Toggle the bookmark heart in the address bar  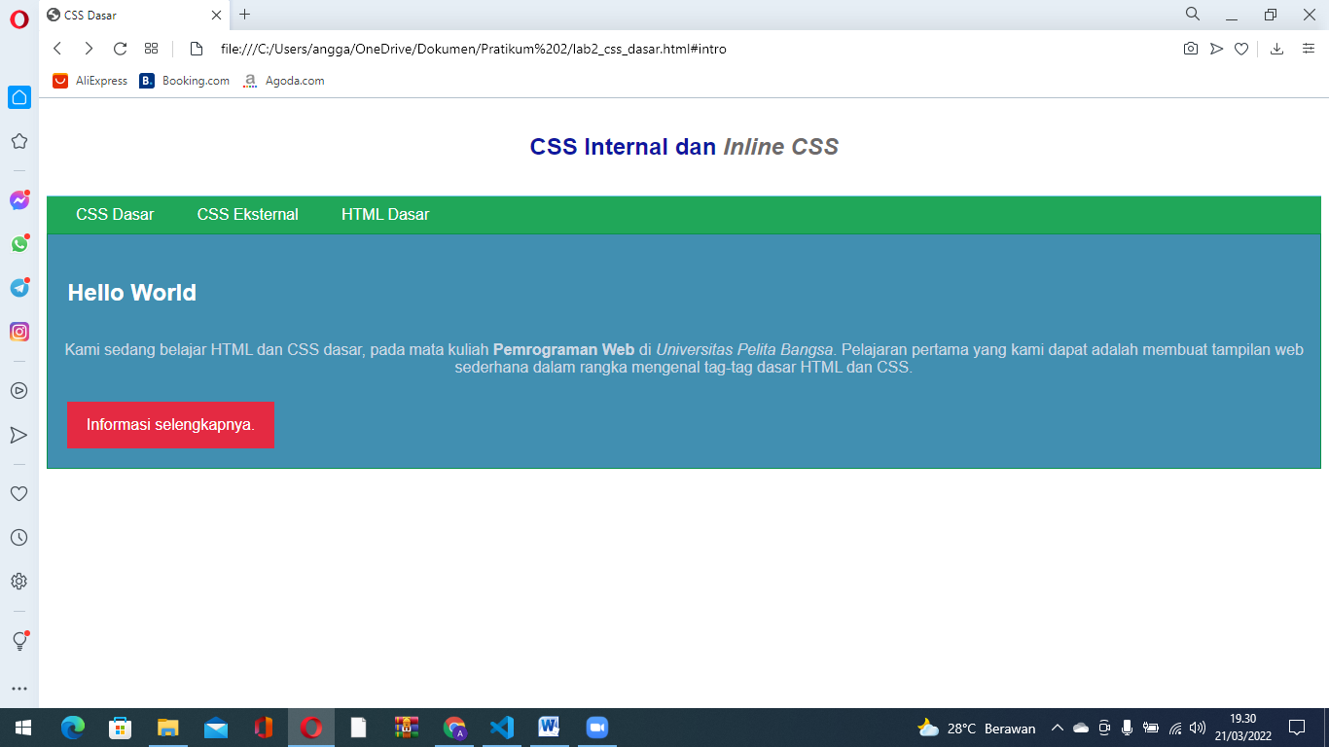coord(1241,48)
